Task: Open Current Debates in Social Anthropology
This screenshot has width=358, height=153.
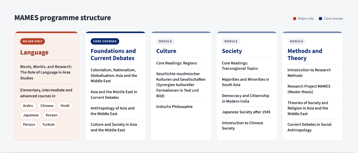Action: 309,127
